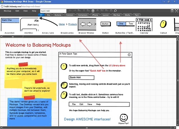Filter library by Containers category

(83, 15)
